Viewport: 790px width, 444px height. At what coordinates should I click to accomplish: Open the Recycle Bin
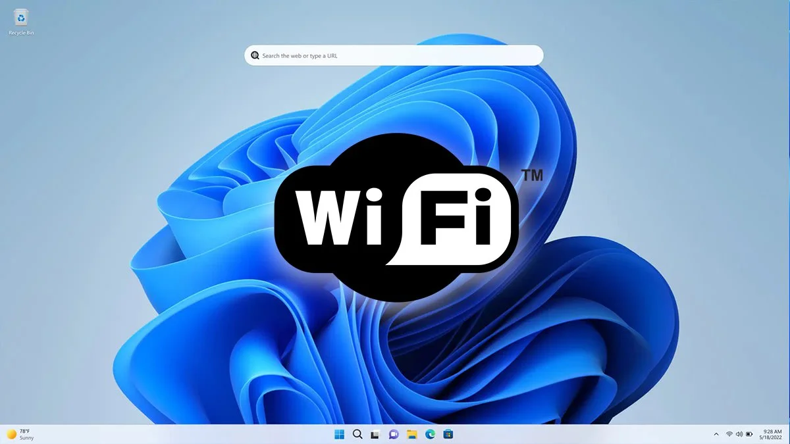pyautogui.click(x=20, y=16)
